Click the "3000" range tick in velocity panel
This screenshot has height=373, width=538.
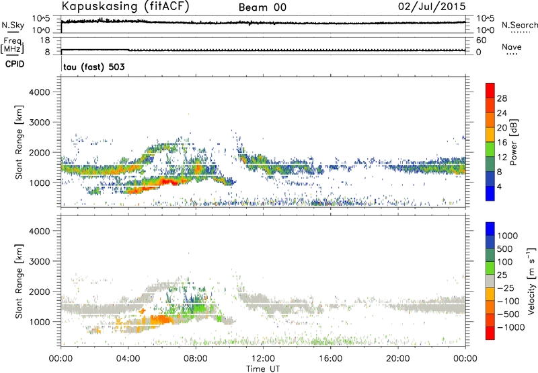coord(40,261)
